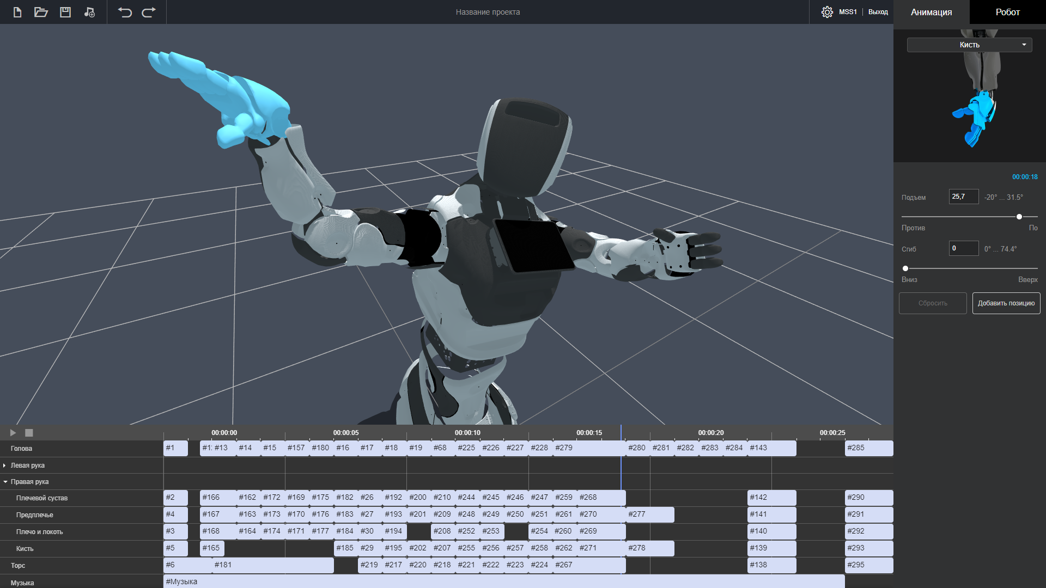Click the open folder icon

coord(41,12)
